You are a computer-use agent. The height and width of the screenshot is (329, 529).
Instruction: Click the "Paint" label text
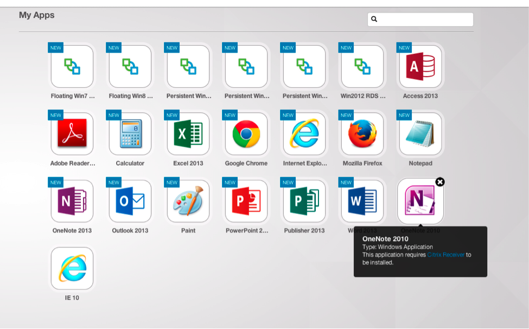188,231
